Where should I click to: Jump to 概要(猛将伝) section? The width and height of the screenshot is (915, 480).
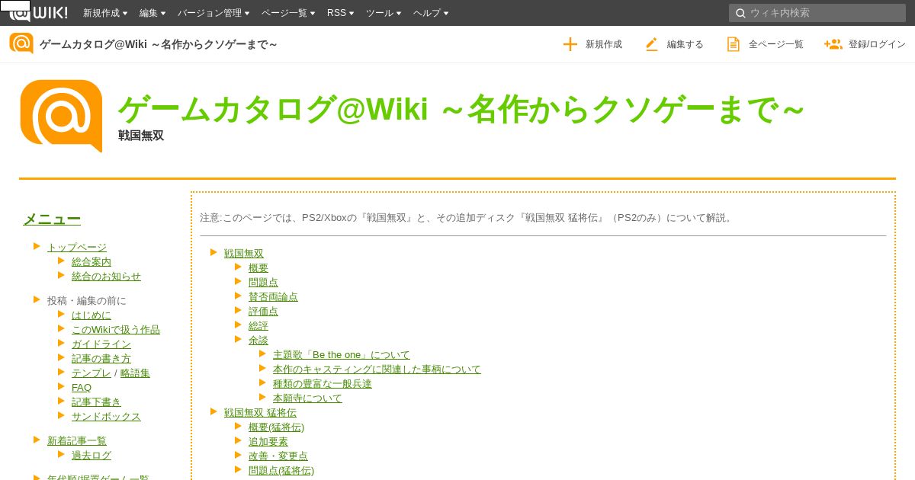(276, 427)
